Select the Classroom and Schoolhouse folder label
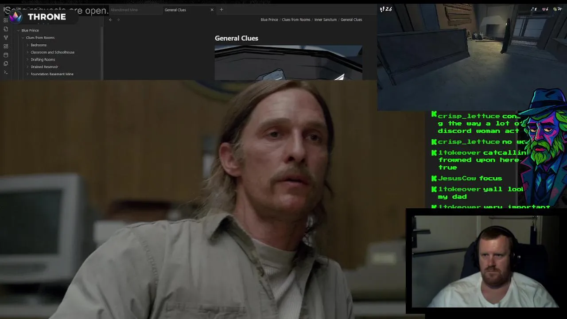The width and height of the screenshot is (567, 319). click(x=52, y=52)
